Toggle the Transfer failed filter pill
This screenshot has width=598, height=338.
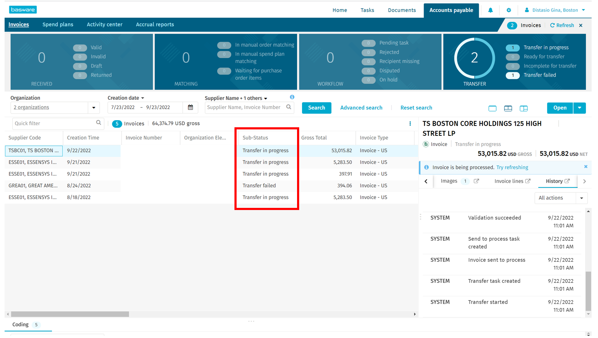[x=512, y=75]
